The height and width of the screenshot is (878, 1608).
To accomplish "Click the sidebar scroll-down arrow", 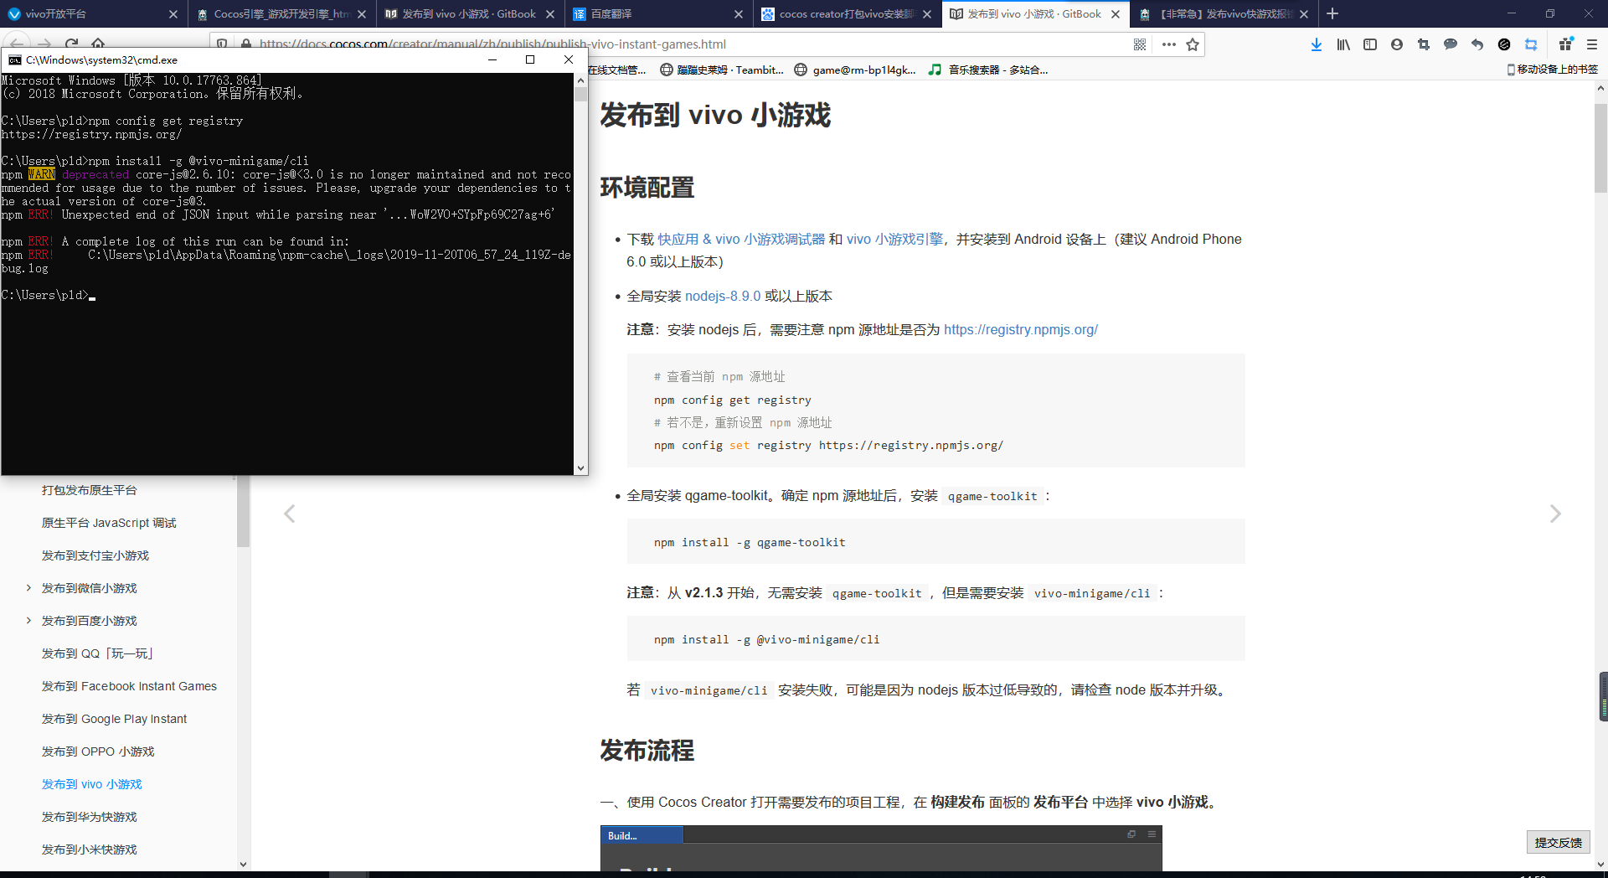I will pyautogui.click(x=244, y=864).
